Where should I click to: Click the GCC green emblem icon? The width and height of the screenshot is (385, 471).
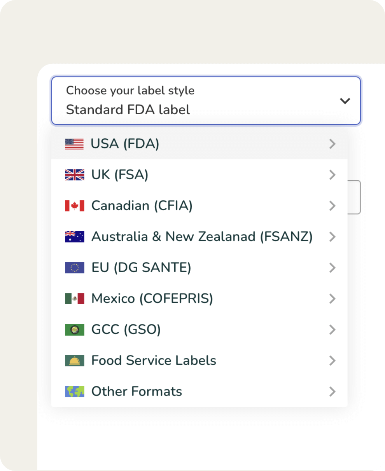coord(75,330)
